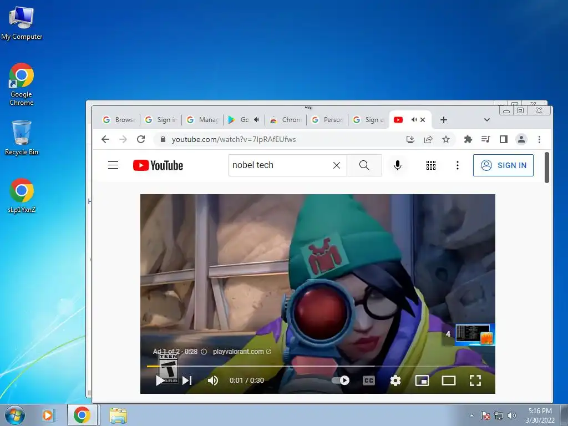Viewport: 568px width, 426px height.
Task: Click the upcoming video thumbnail in player
Action: 475,334
